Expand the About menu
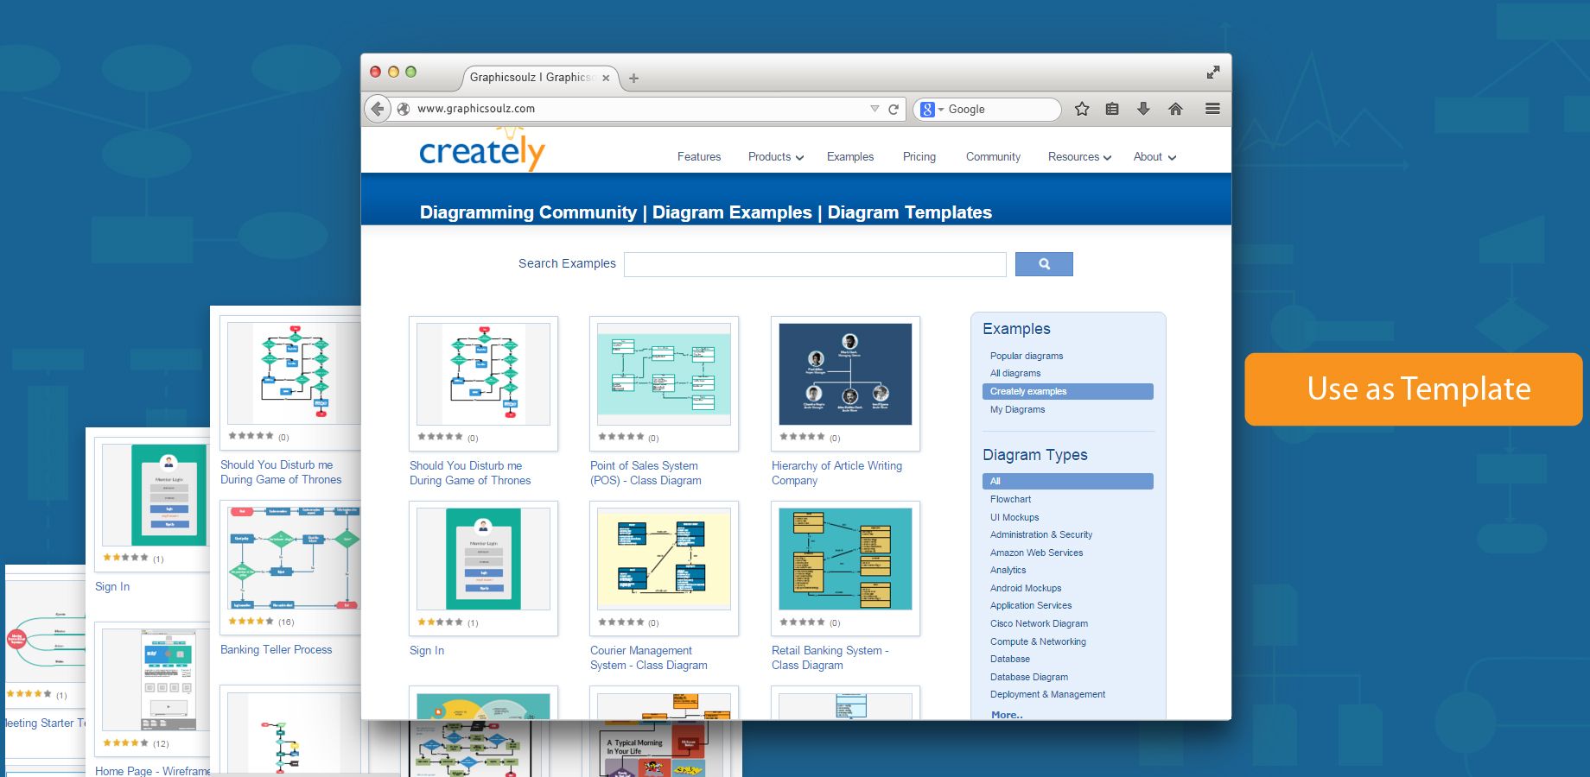The height and width of the screenshot is (777, 1590). (x=1154, y=157)
